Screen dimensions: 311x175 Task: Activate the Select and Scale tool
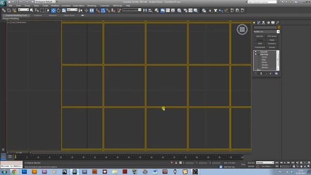pyautogui.click(x=64, y=10)
